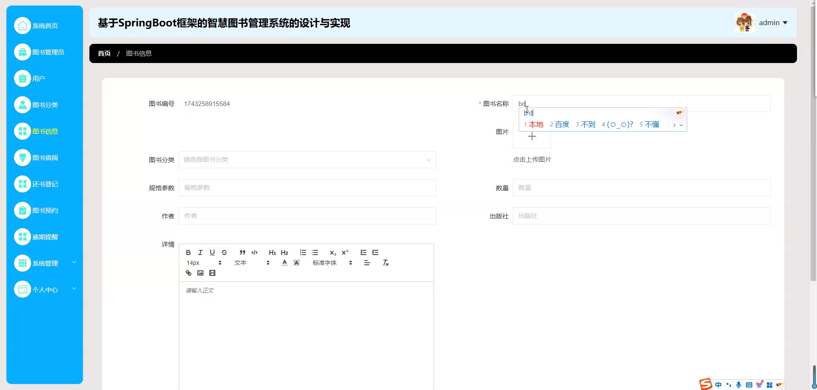Apply Heading 1 (H1) style
Viewport: 817px width, 390px height.
272,252
